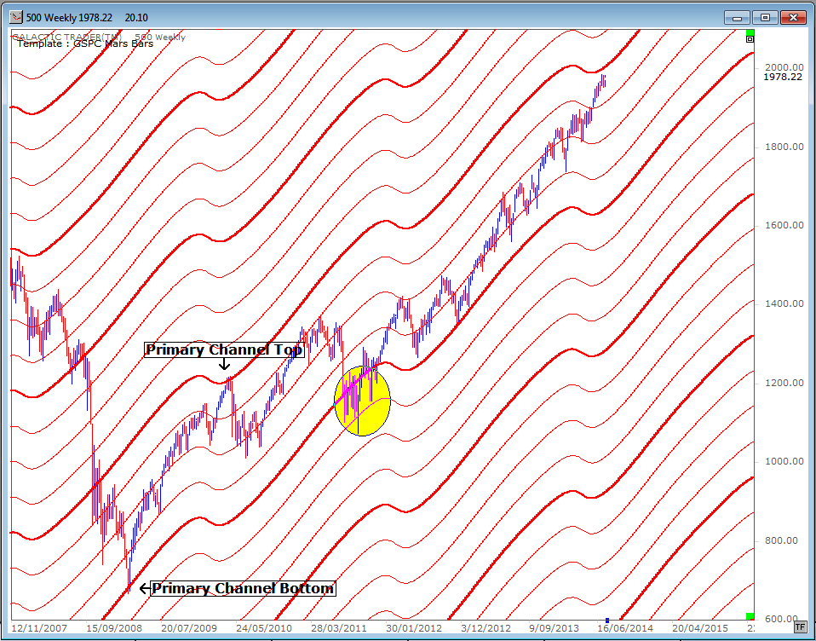816x641 pixels.
Task: Click the 1600.00 price axis label
Action: pos(784,226)
